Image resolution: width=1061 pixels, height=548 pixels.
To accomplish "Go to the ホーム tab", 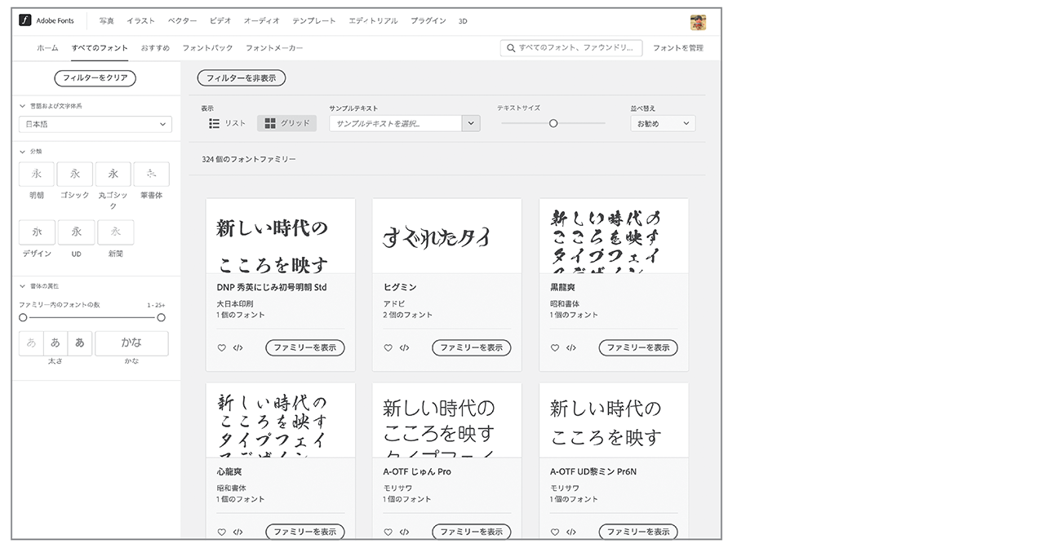I will (47, 48).
